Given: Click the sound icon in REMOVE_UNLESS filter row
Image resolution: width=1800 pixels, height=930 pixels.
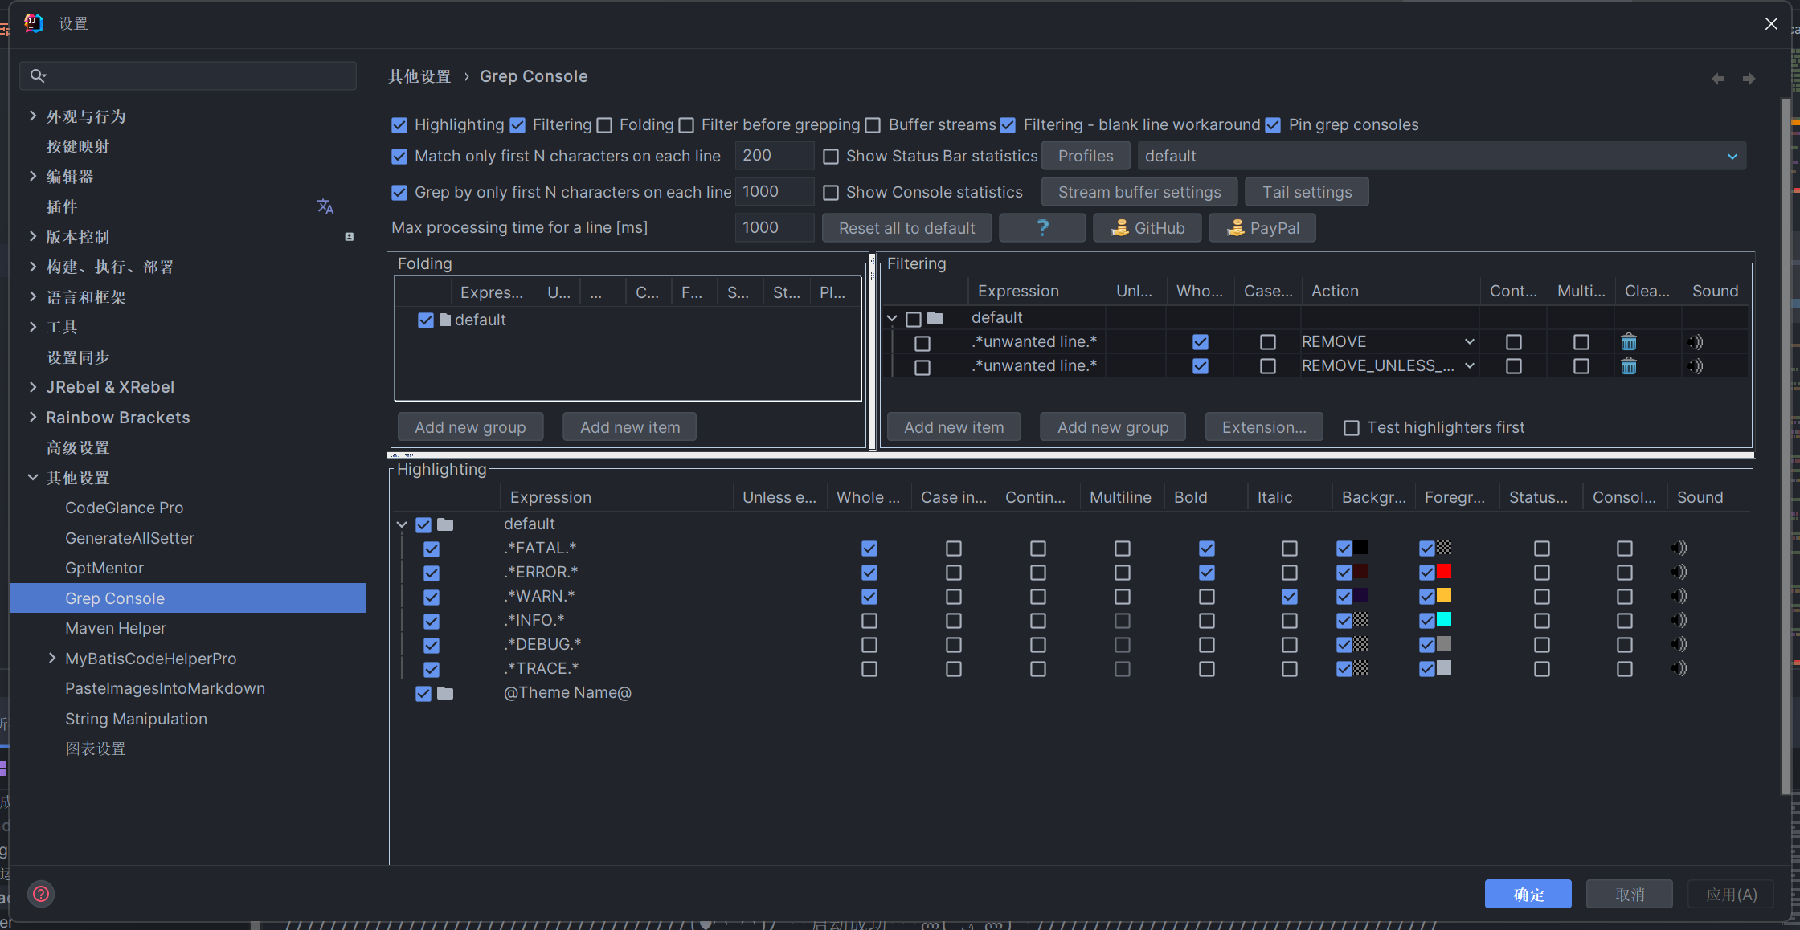Looking at the screenshot, I should (1695, 366).
